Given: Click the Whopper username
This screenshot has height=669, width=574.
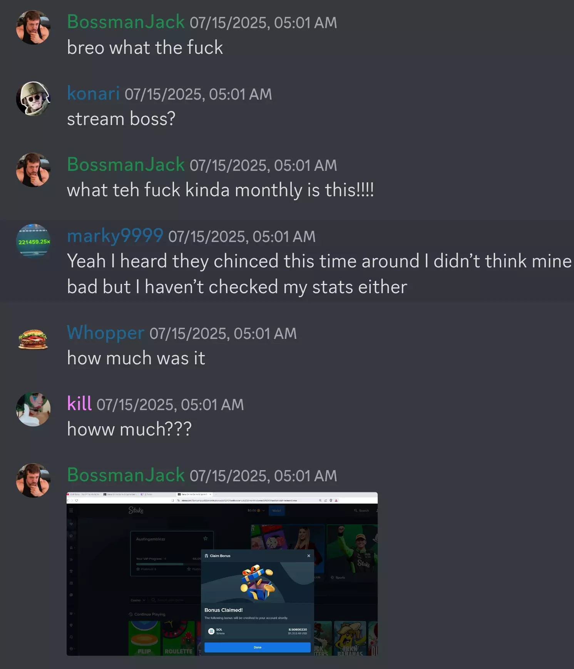Looking at the screenshot, I should pyautogui.click(x=105, y=333).
